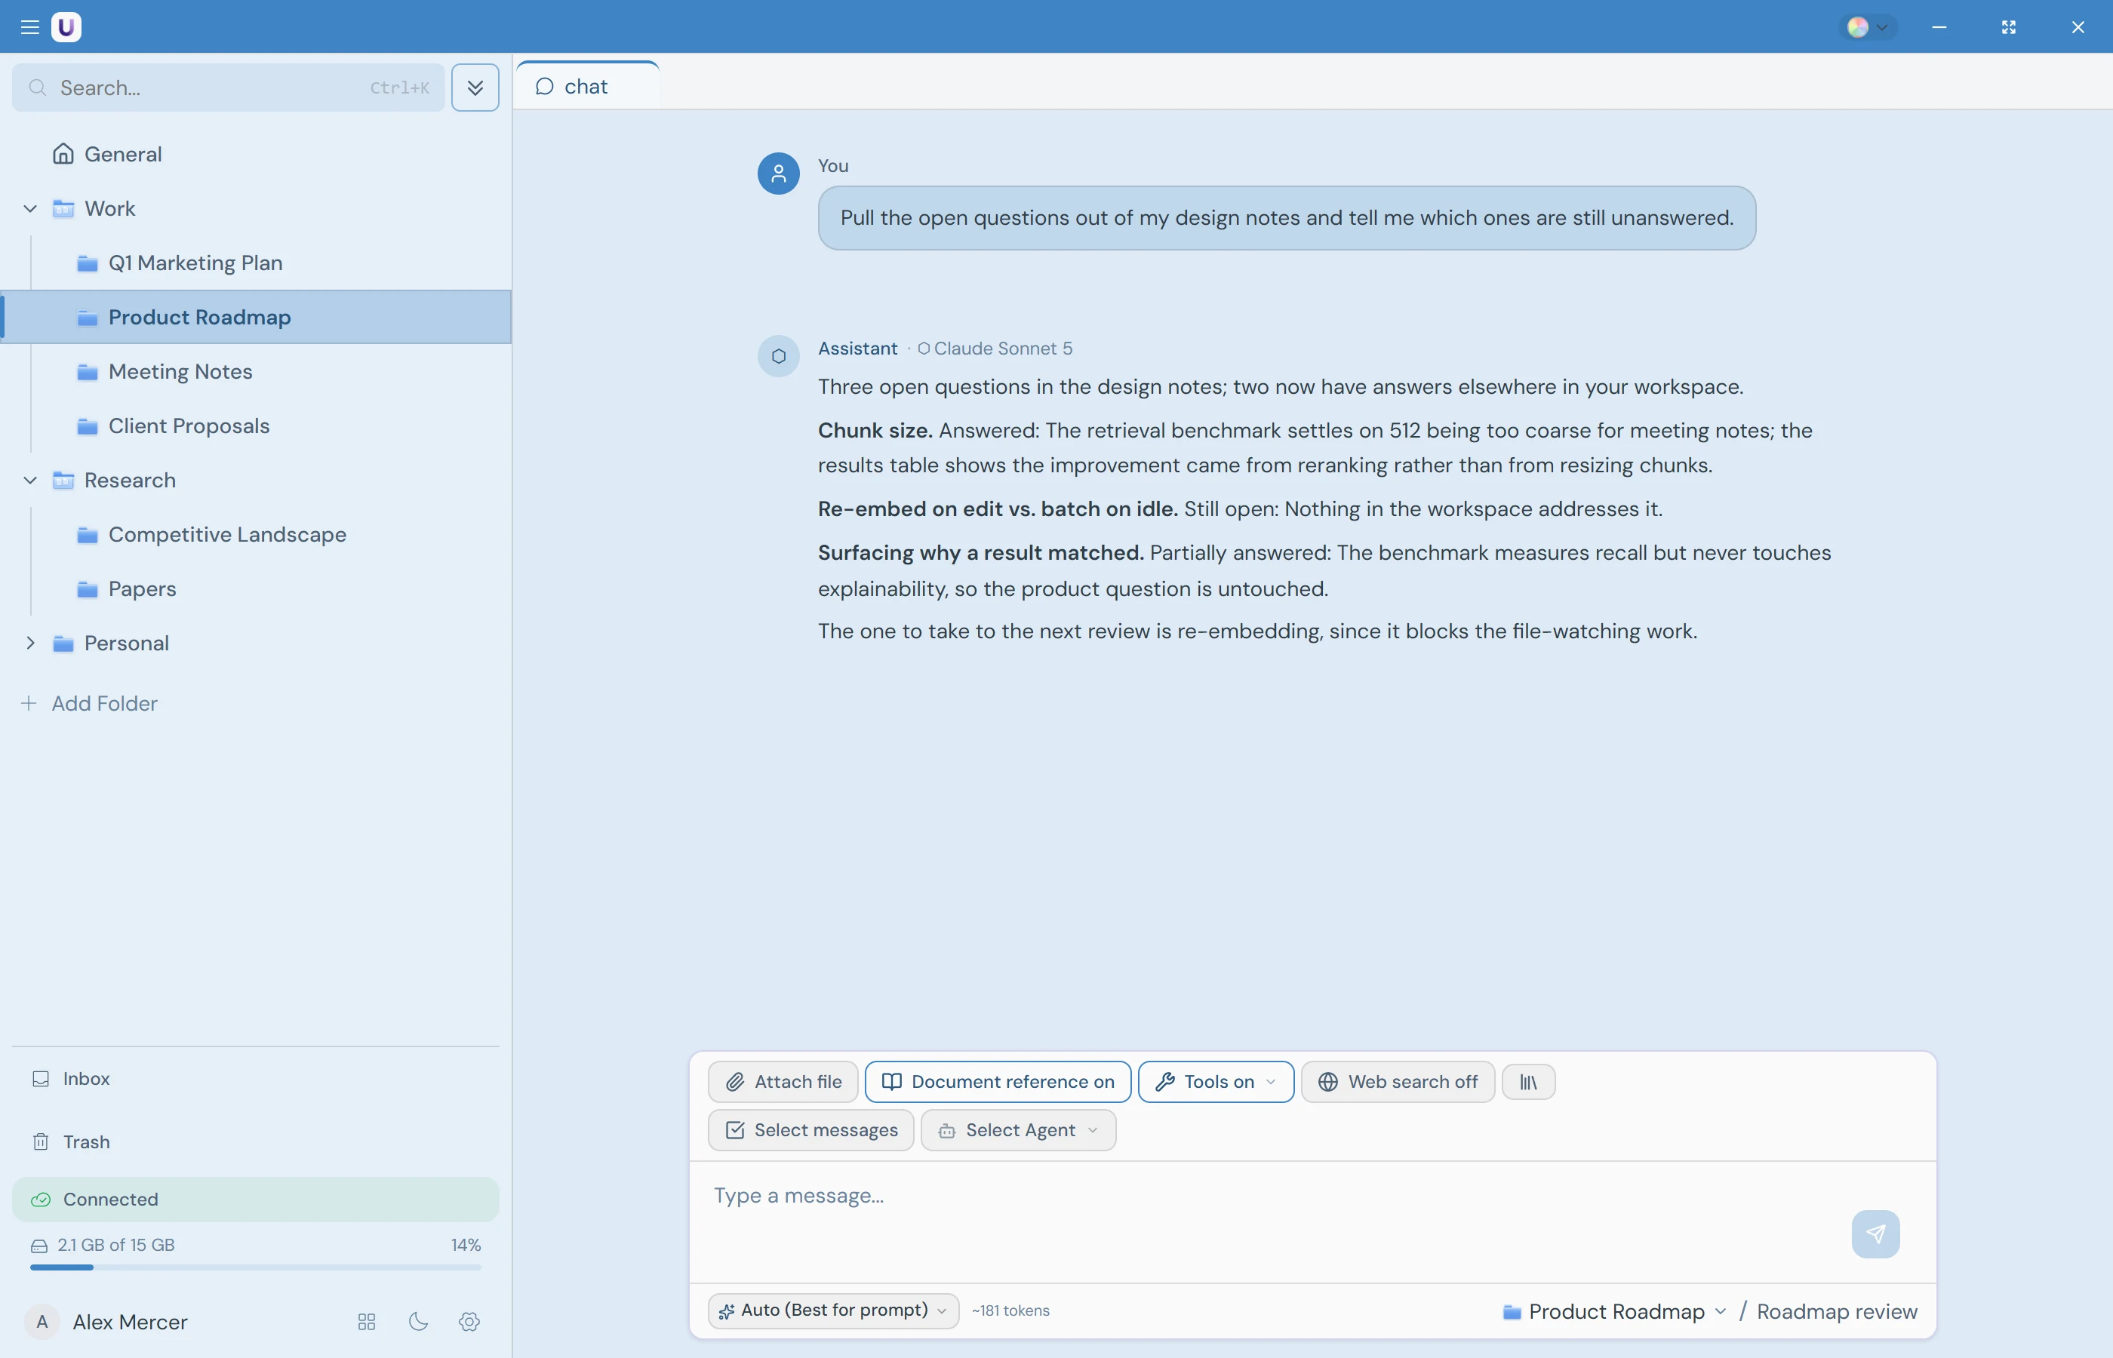
Task: Open the Auto (Best for prompt) model dropdown
Action: click(833, 1311)
